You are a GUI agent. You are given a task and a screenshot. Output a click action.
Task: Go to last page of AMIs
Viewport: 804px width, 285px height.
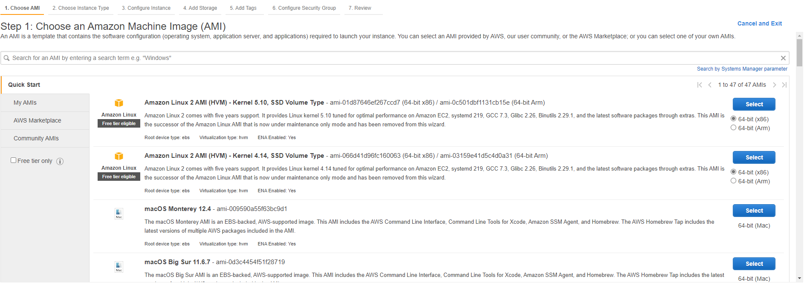(784, 85)
